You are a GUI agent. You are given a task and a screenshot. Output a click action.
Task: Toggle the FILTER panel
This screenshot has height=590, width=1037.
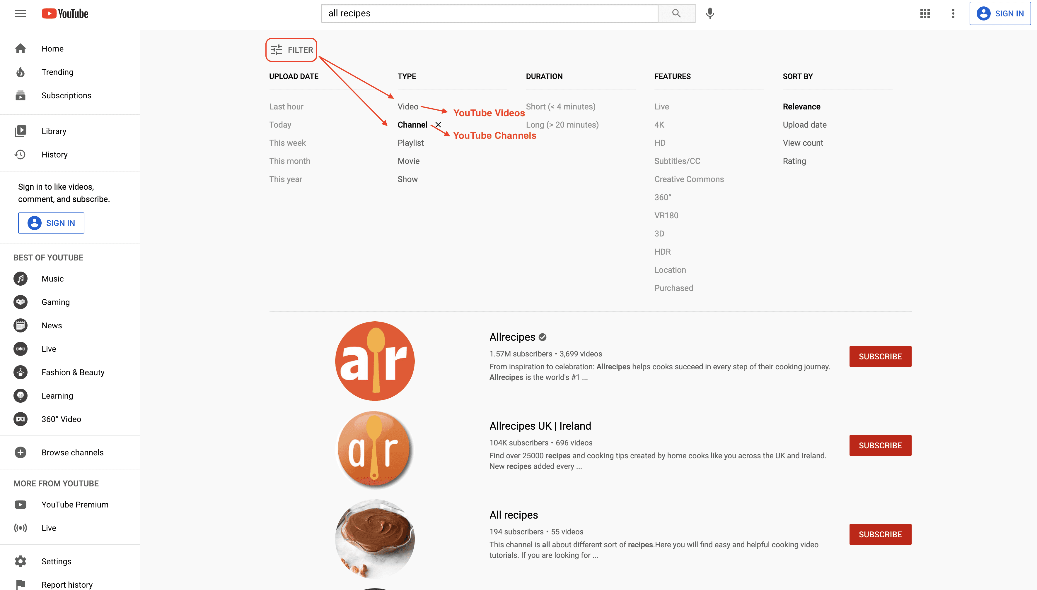291,50
